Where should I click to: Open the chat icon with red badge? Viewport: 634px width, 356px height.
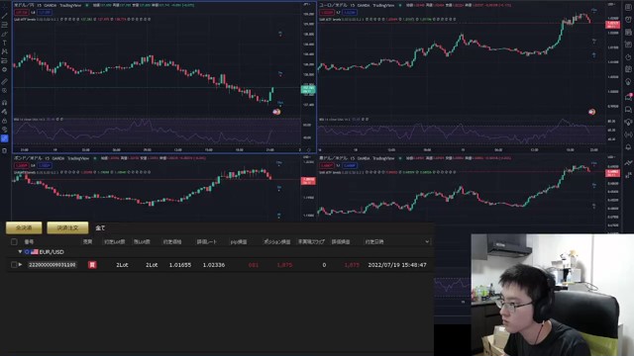click(x=628, y=97)
